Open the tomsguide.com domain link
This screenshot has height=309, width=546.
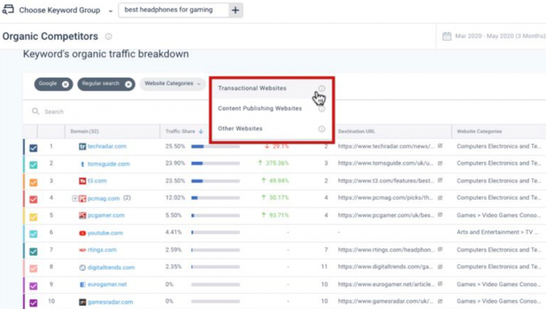[x=109, y=164]
